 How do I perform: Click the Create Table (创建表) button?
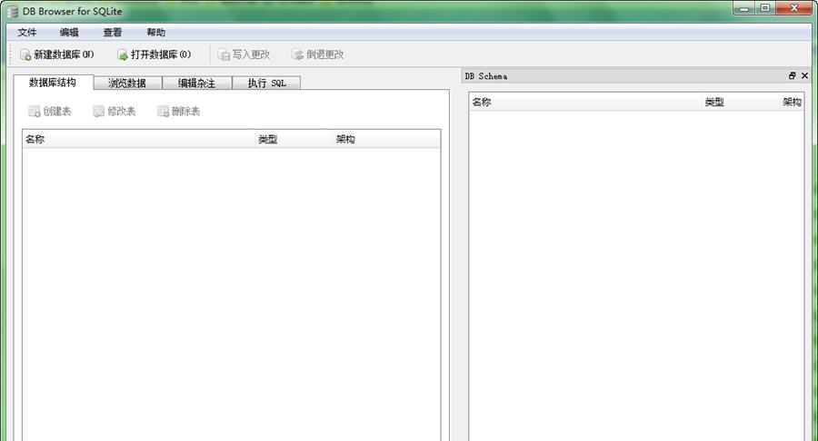tap(50, 111)
